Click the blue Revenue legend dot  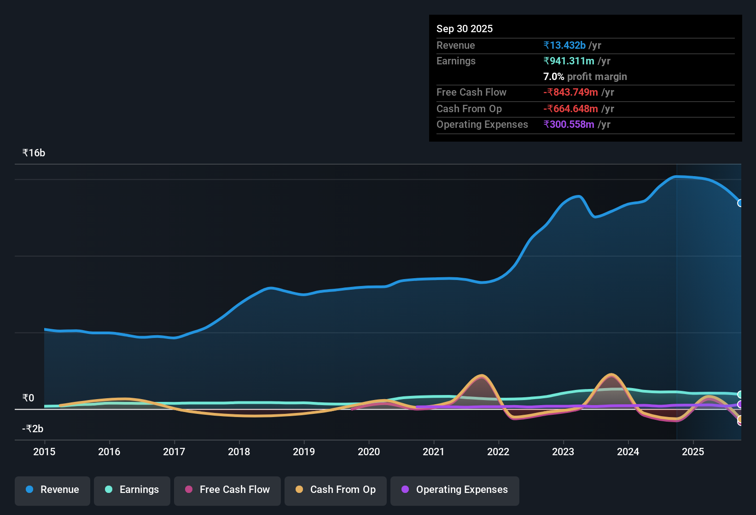tap(29, 490)
